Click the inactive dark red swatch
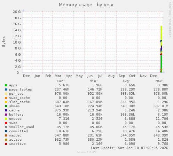173x156 pixels. coord(6,144)
